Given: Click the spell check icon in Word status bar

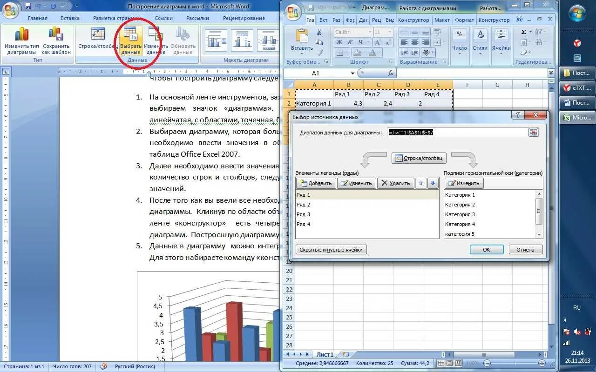Looking at the screenshot, I should click(x=103, y=366).
